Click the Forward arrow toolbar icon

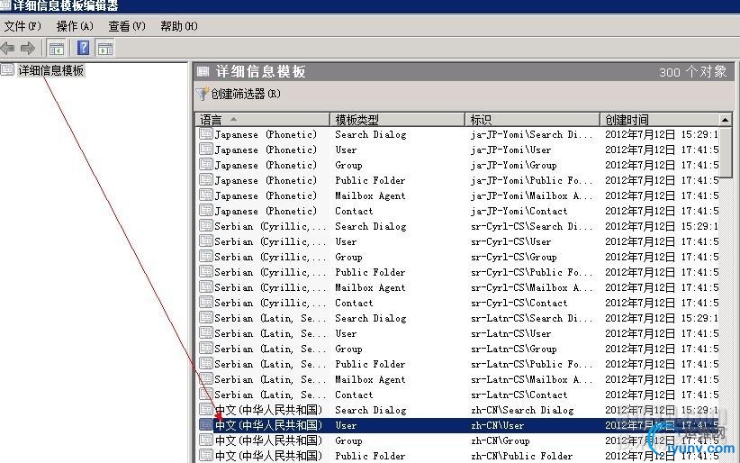tap(28, 48)
